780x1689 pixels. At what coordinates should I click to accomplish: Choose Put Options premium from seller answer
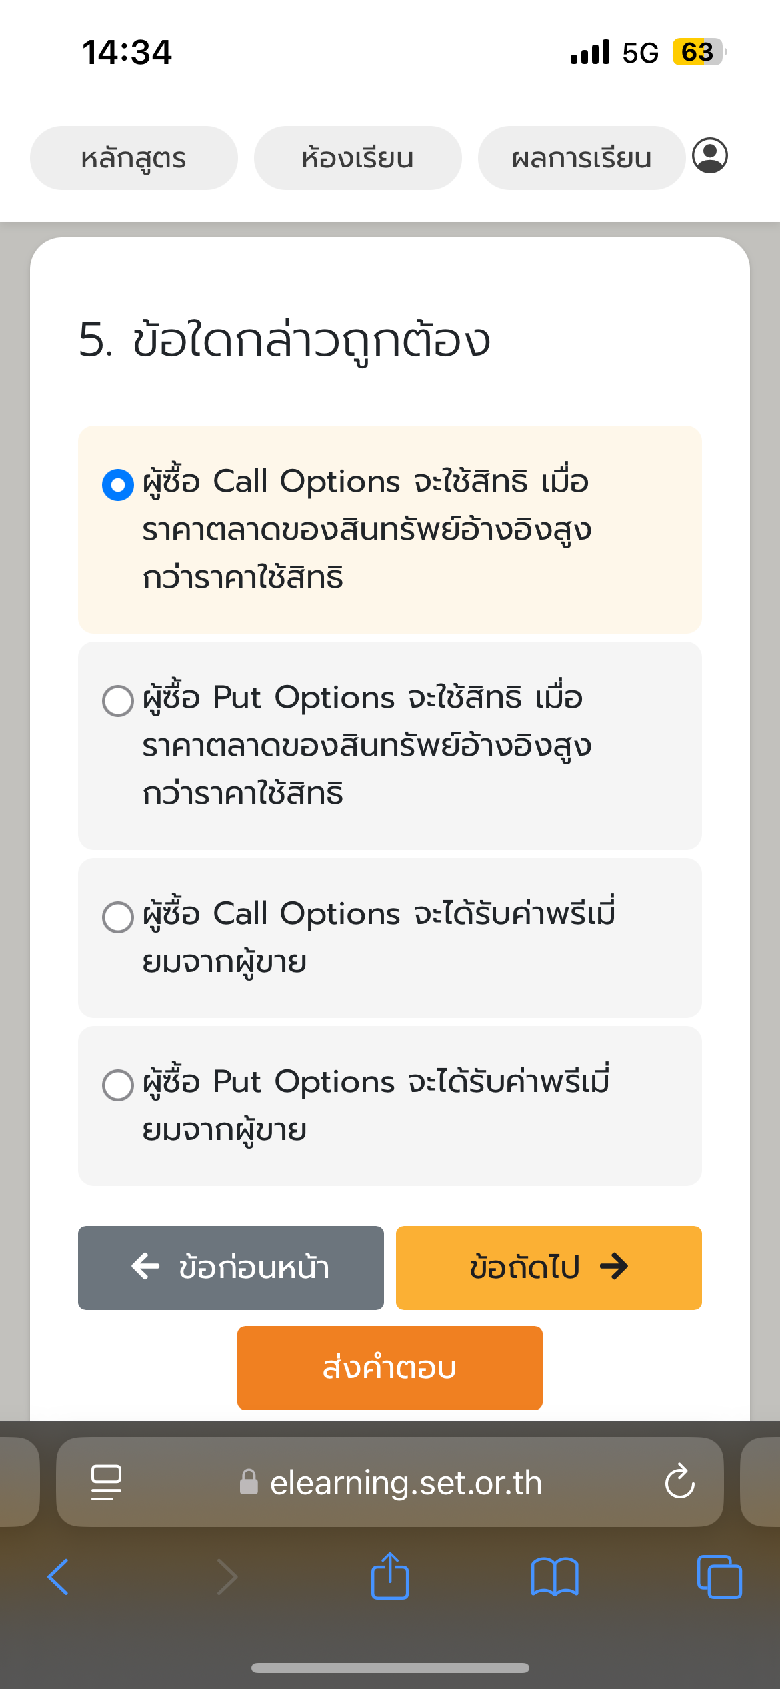[x=118, y=1085]
